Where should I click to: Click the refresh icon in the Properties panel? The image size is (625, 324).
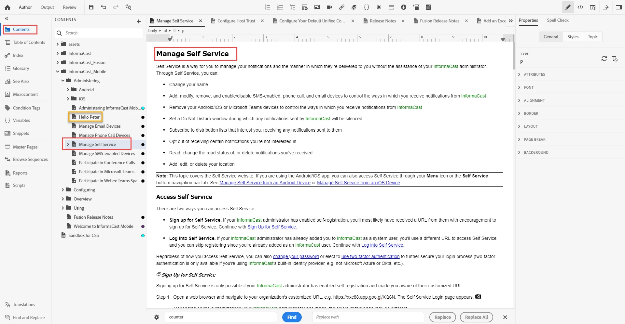point(604,58)
